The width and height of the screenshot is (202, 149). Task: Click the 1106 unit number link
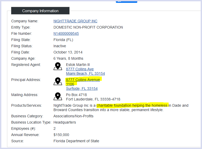[70, 84]
